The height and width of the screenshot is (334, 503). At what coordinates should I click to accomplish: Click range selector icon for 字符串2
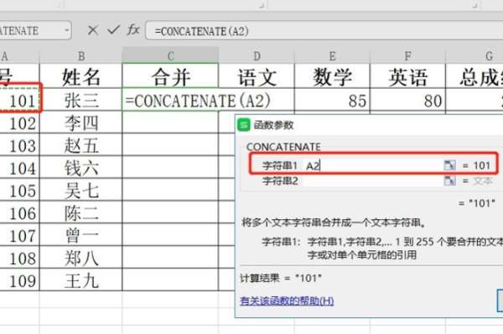449,180
